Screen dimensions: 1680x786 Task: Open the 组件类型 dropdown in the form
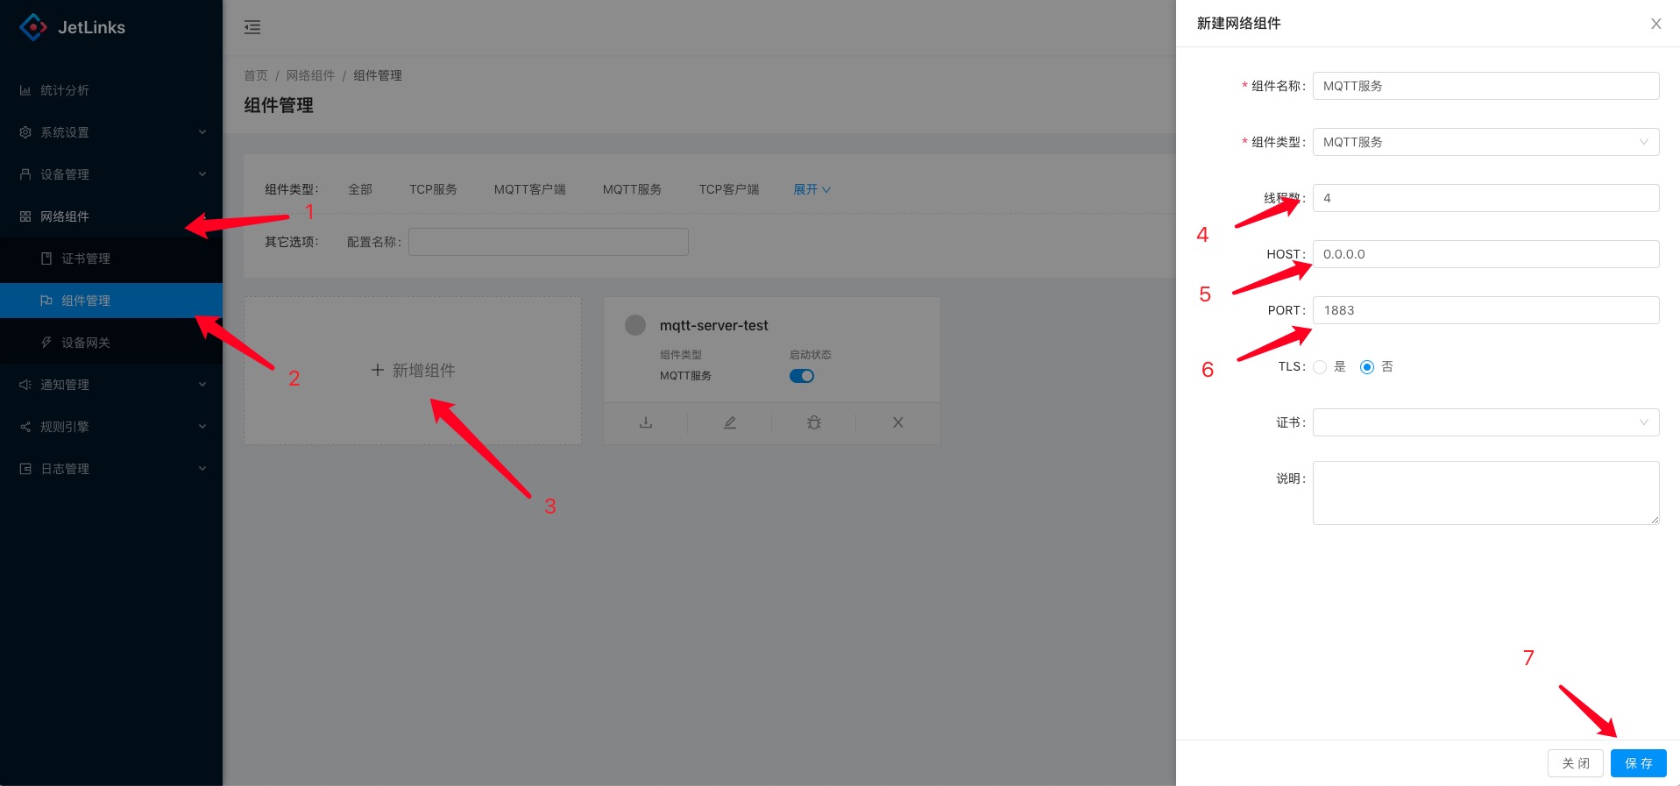[x=1485, y=142]
